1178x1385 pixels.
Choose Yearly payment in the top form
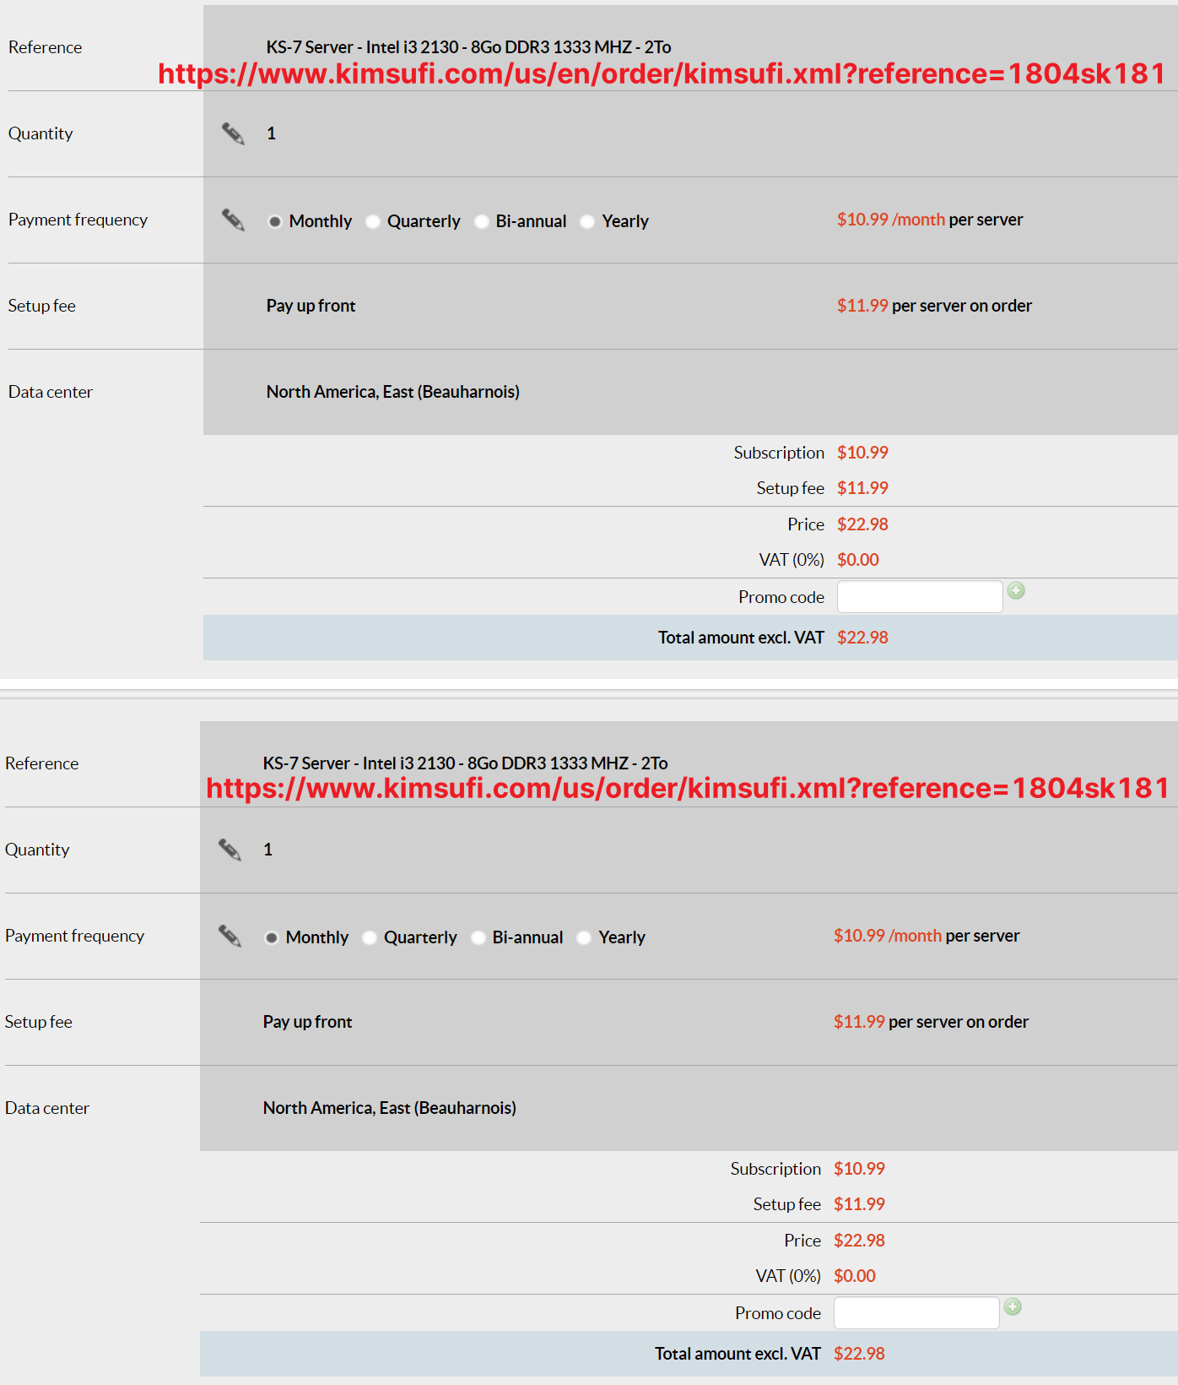587,222
